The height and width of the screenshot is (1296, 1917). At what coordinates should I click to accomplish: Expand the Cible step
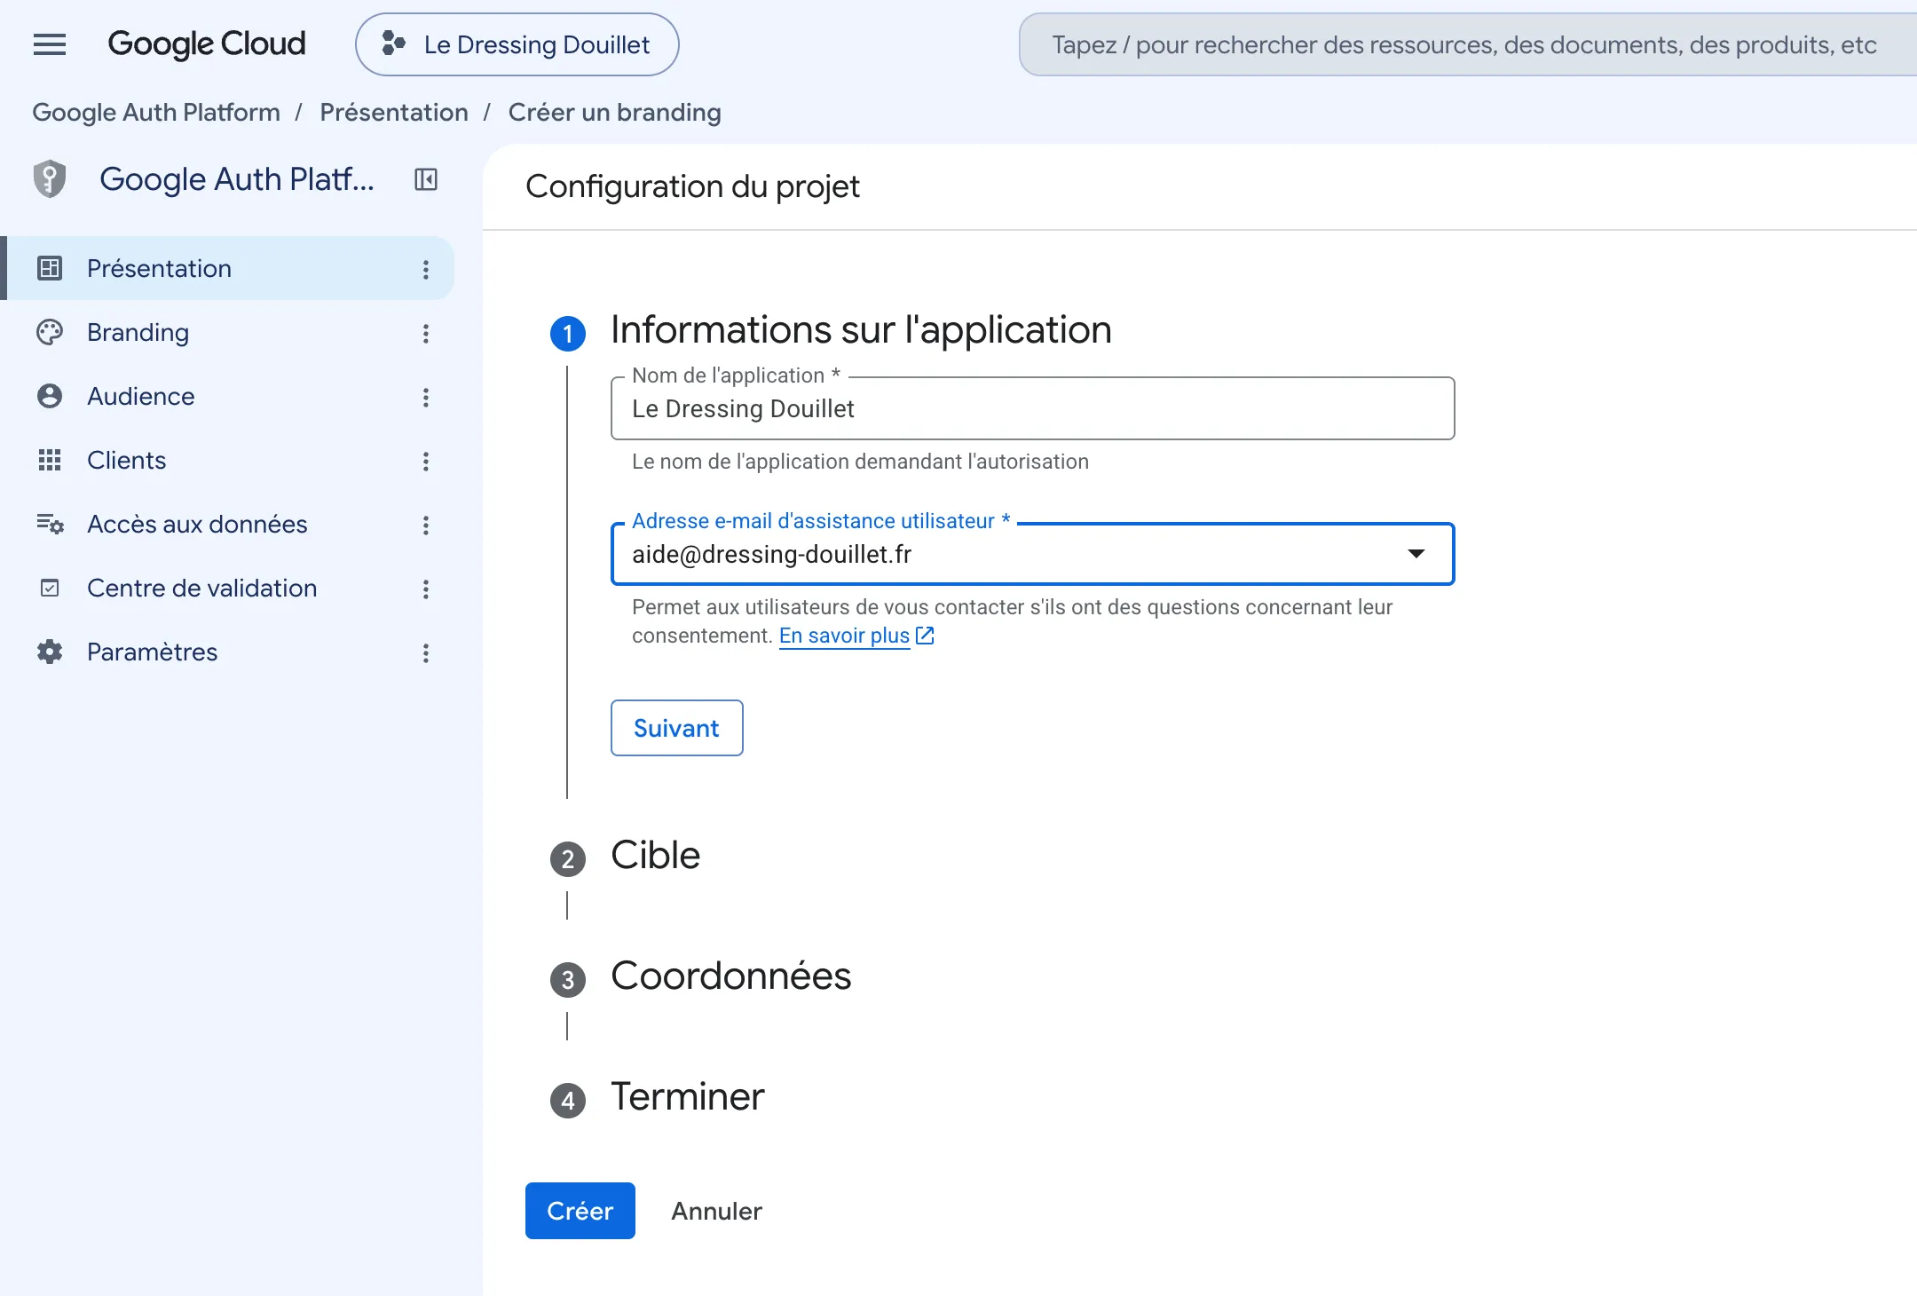point(656,856)
